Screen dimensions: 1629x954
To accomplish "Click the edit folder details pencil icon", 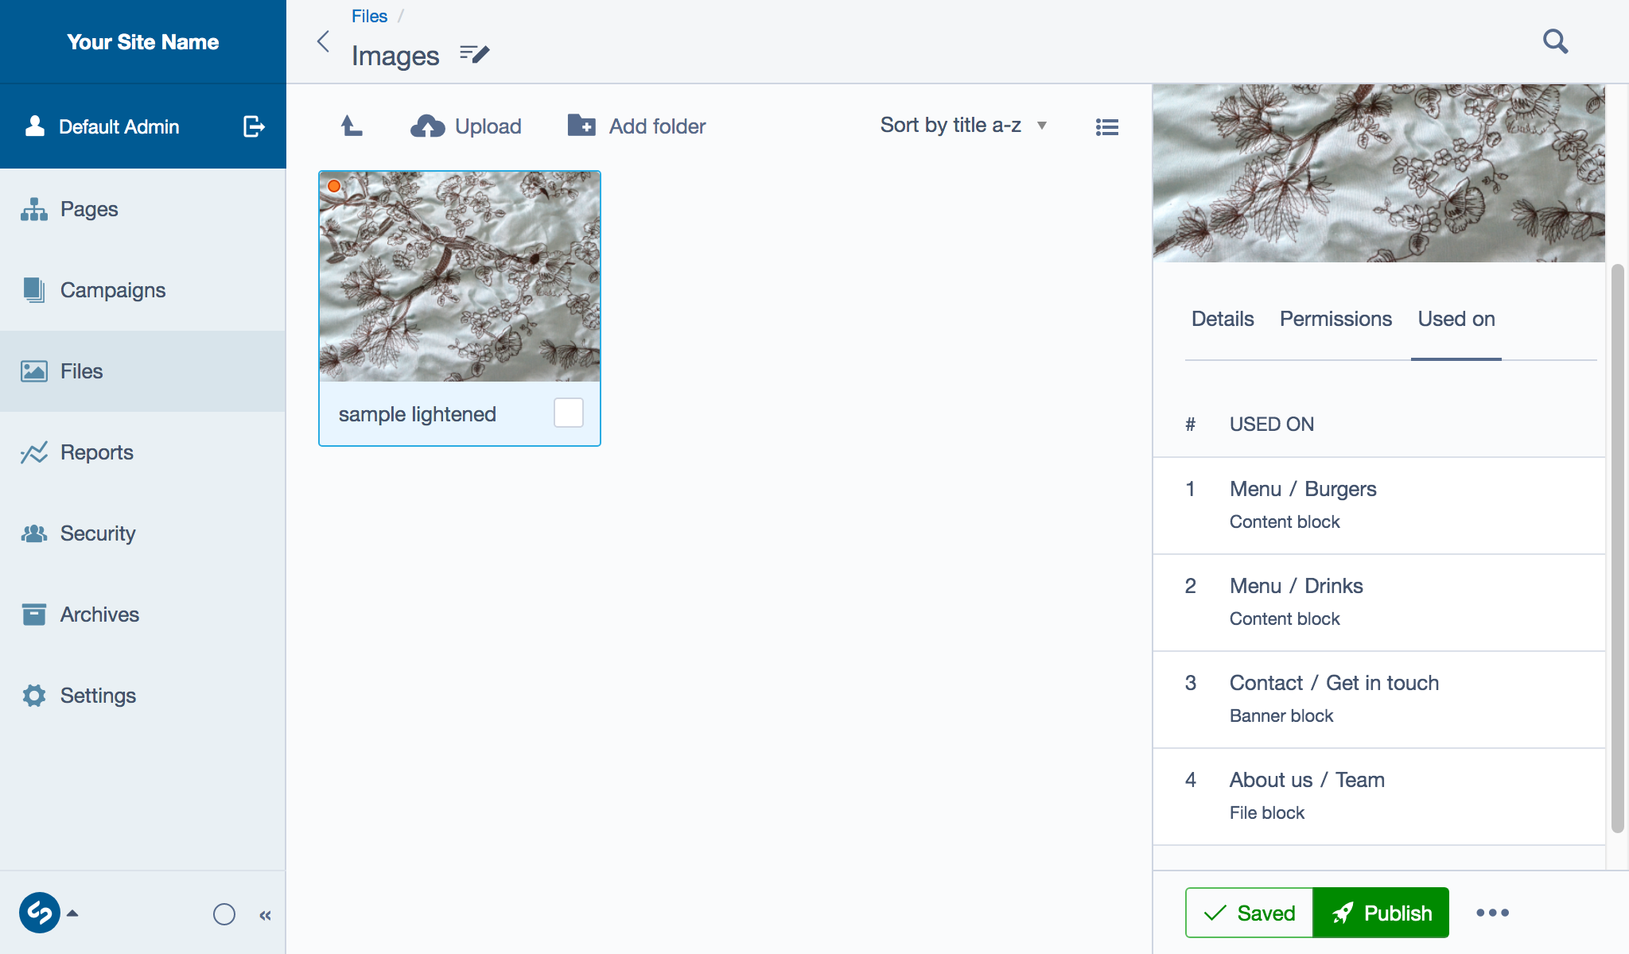I will 475,54.
